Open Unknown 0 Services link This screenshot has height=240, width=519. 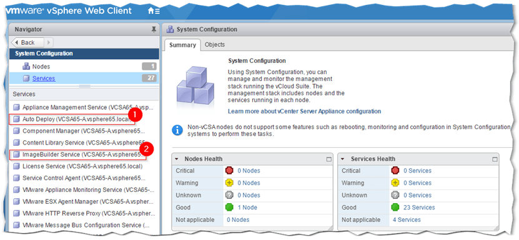point(417,195)
